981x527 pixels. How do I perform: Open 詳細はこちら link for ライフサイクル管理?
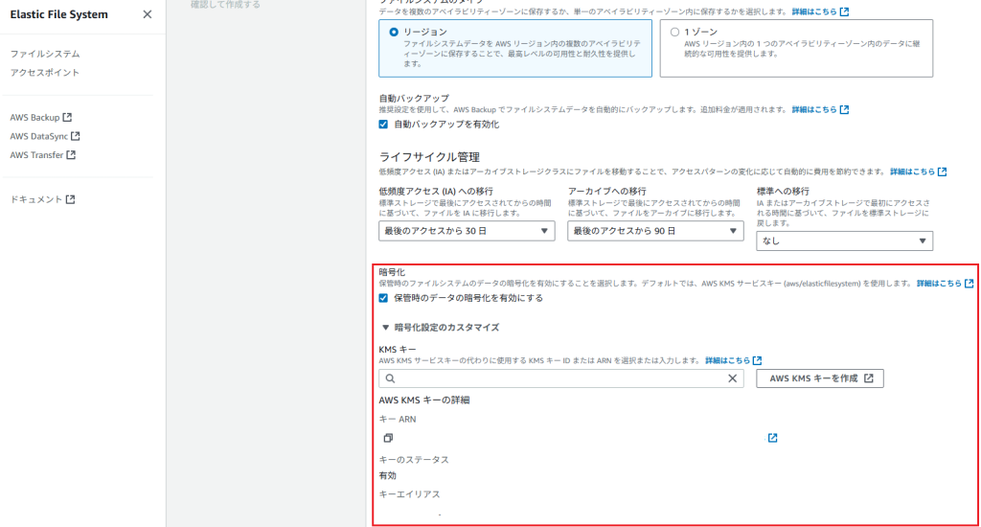pos(918,172)
